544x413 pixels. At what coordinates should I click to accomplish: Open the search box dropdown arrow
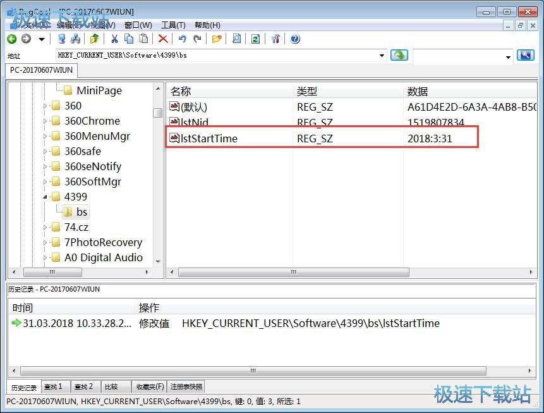click(x=508, y=57)
